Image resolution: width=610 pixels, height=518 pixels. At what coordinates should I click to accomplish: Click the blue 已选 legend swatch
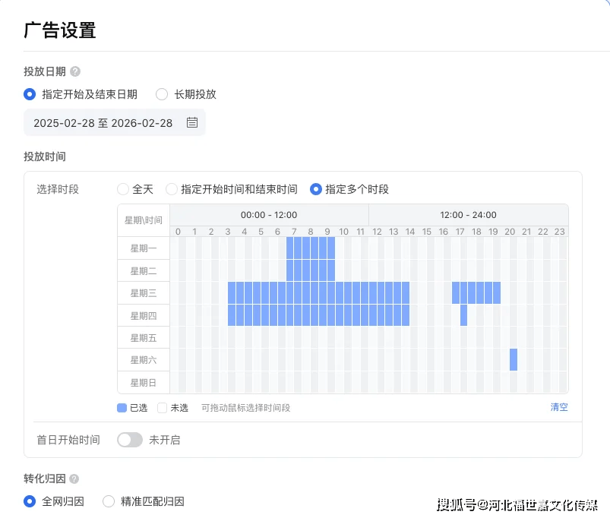coord(122,408)
